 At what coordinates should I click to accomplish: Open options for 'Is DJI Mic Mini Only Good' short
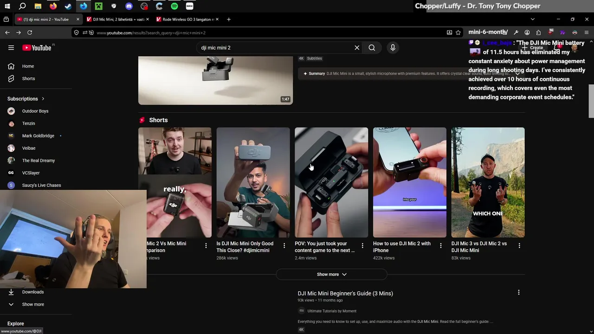click(284, 246)
